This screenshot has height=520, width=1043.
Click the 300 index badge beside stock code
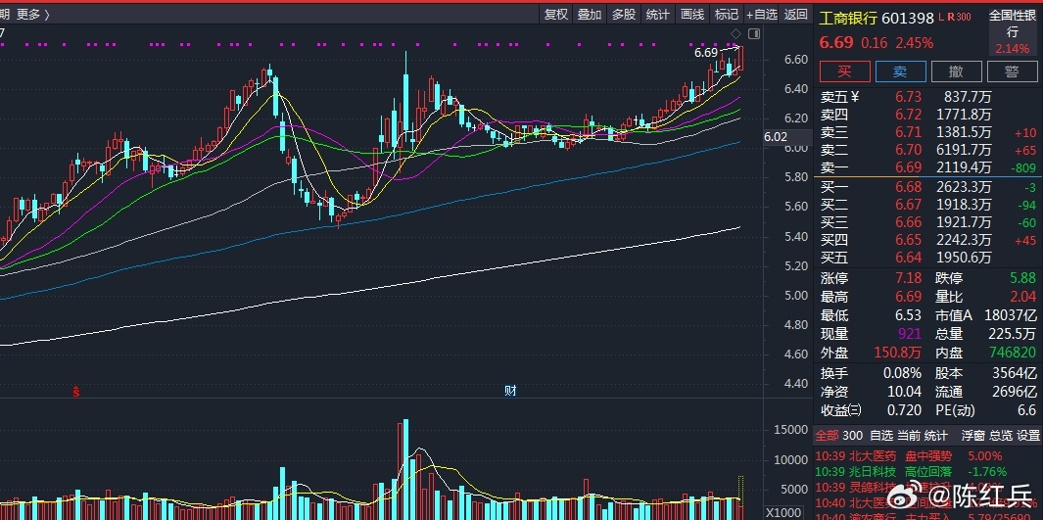[964, 18]
